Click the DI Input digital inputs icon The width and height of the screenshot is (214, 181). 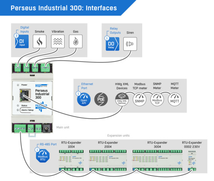pyautogui.click(x=22, y=41)
